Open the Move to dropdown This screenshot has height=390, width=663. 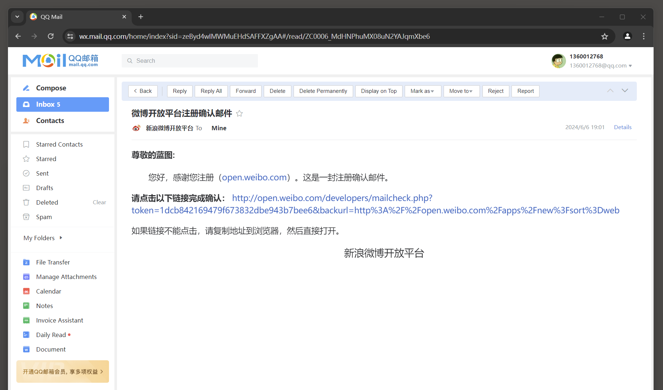click(461, 91)
